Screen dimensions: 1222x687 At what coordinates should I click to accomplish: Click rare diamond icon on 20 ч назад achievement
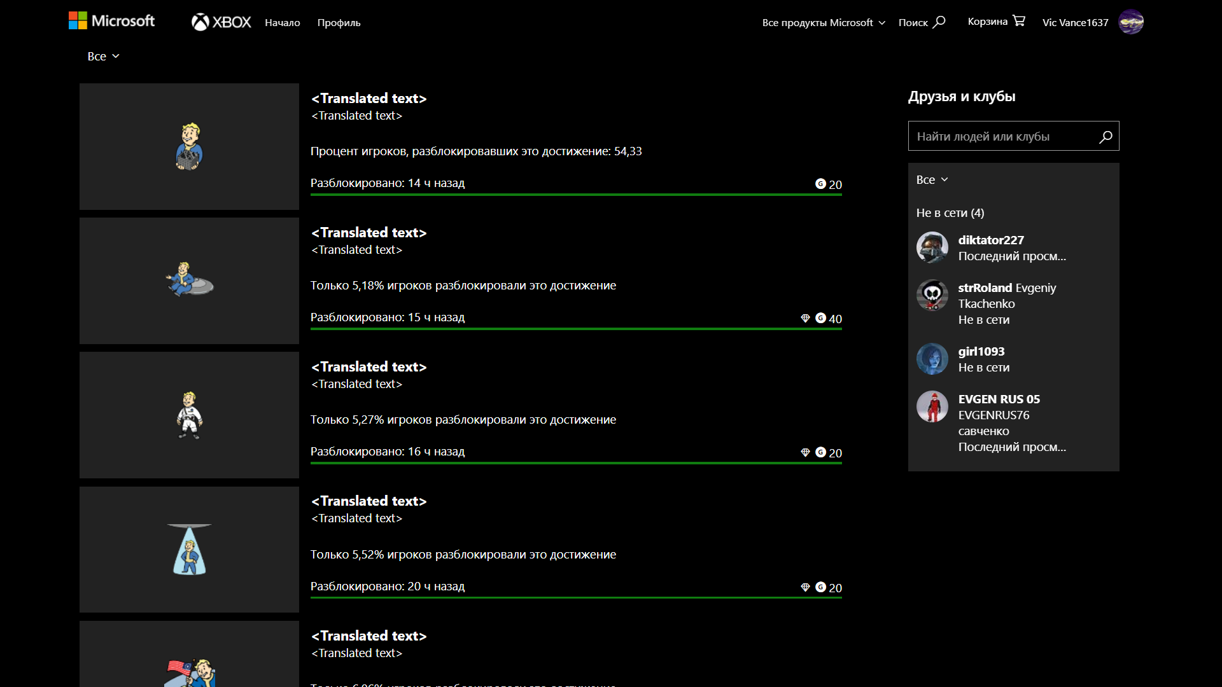click(805, 587)
